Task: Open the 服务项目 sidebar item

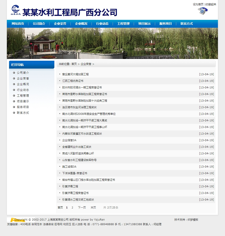Action: point(23,107)
